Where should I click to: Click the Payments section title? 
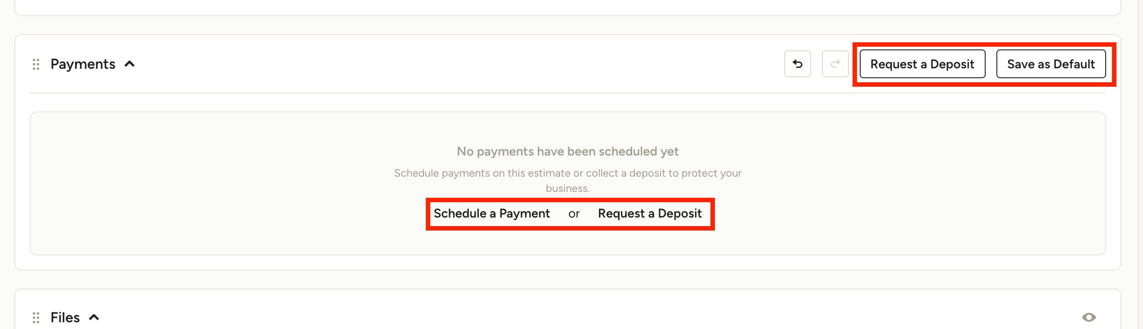83,64
